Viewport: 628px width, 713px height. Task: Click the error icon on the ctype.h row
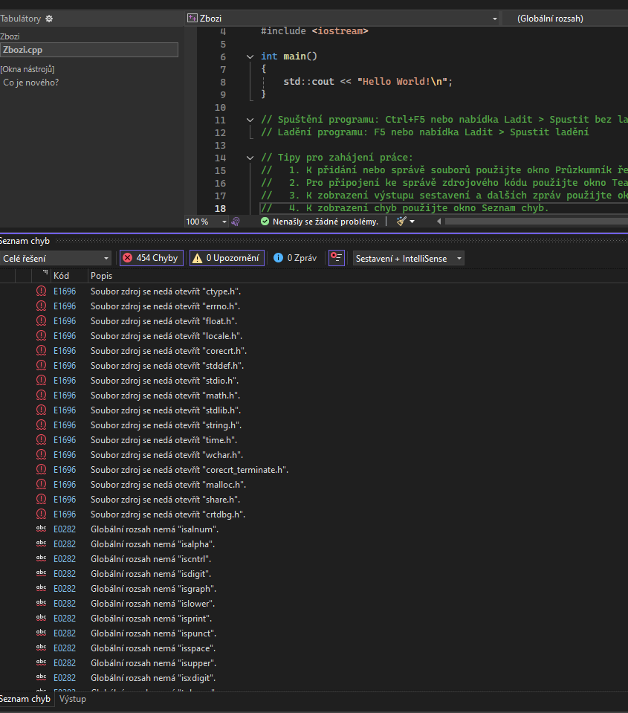(41, 291)
